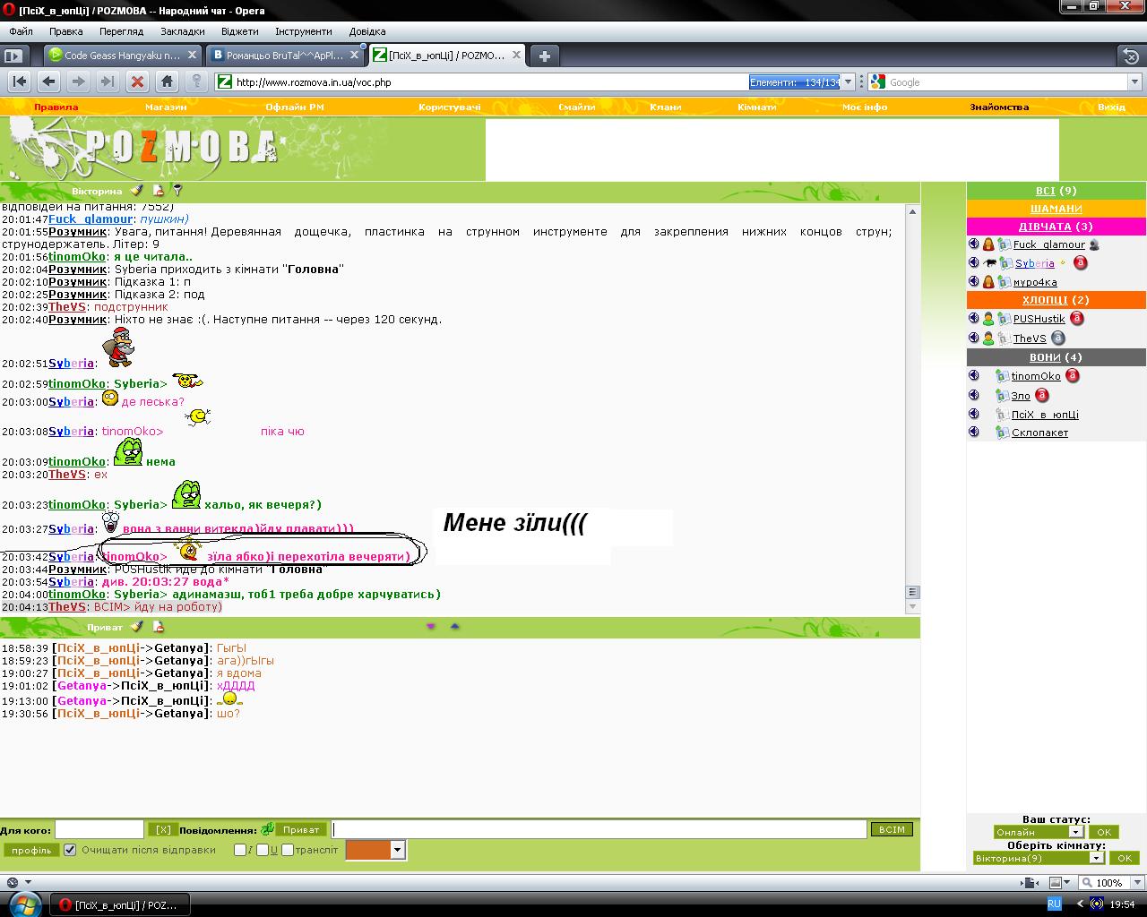The width and height of the screenshot is (1147, 917).
Task: Open the orange text color dropdown
Action: (398, 850)
